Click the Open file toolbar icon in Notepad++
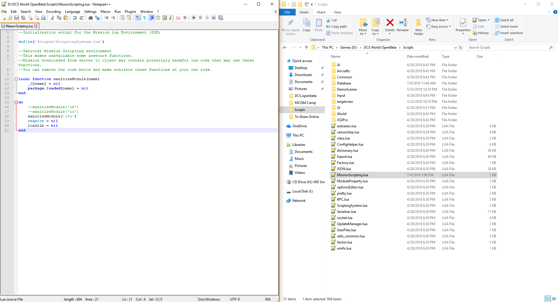Image resolution: width=558 pixels, height=302 pixels. coord(10,18)
